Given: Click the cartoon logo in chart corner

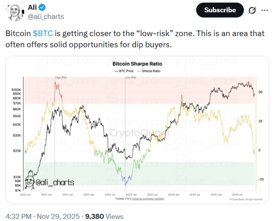Looking at the screenshot, I should [x=29, y=182].
